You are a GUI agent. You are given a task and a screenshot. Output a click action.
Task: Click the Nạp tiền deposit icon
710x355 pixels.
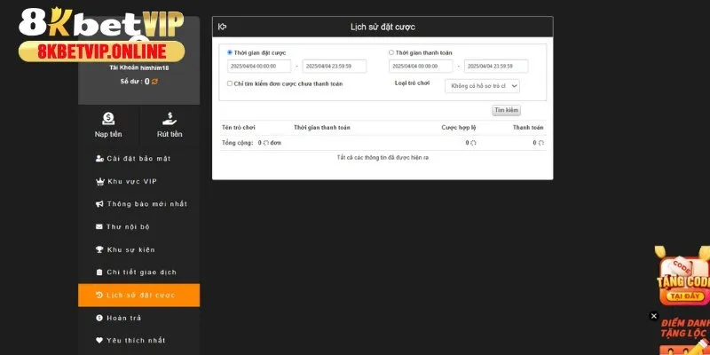(x=108, y=117)
